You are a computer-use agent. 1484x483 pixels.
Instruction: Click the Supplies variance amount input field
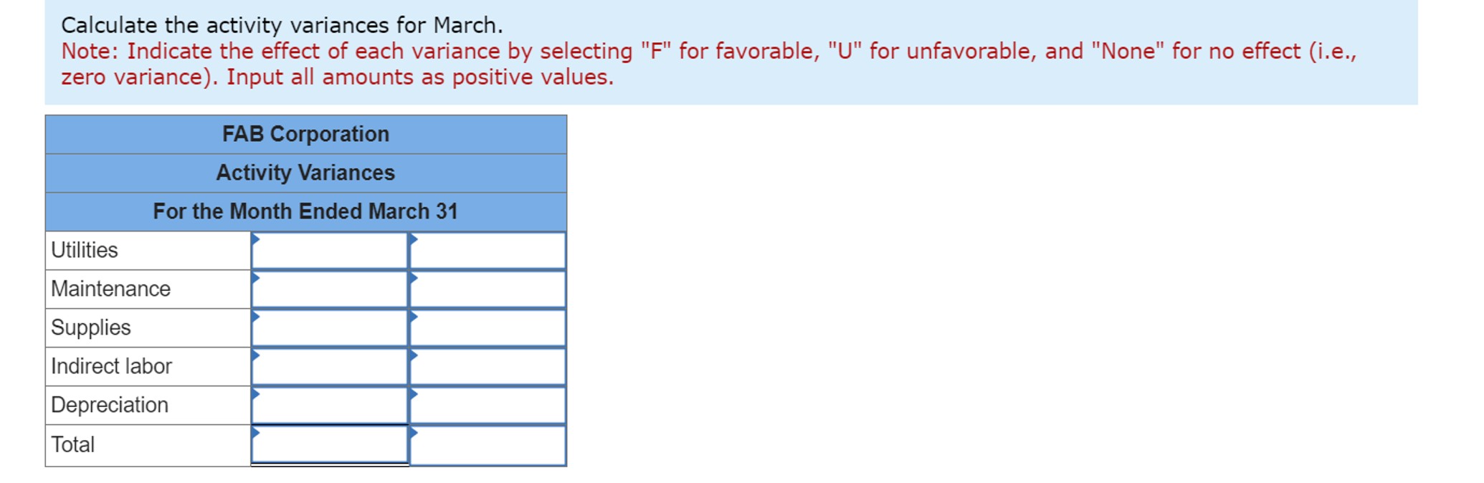330,328
